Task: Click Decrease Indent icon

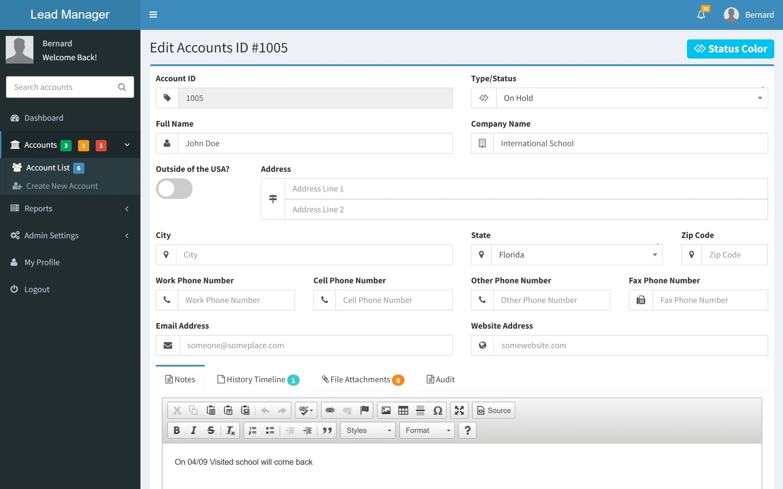Action: (290, 430)
